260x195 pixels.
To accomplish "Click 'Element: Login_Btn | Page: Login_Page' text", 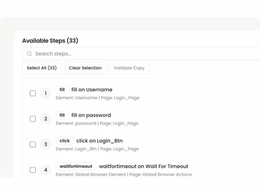I will tap(97, 149).
